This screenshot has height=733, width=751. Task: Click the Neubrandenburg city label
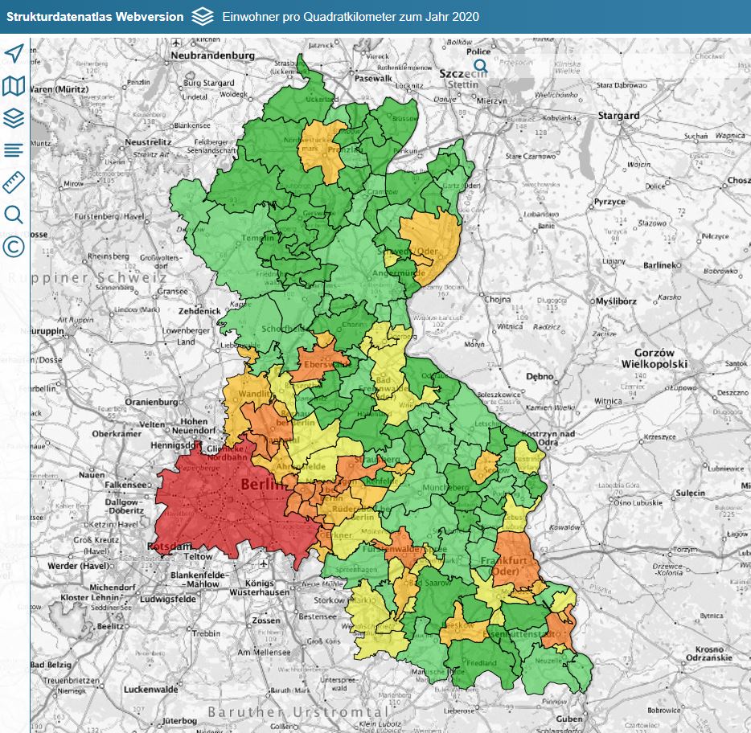point(212,55)
